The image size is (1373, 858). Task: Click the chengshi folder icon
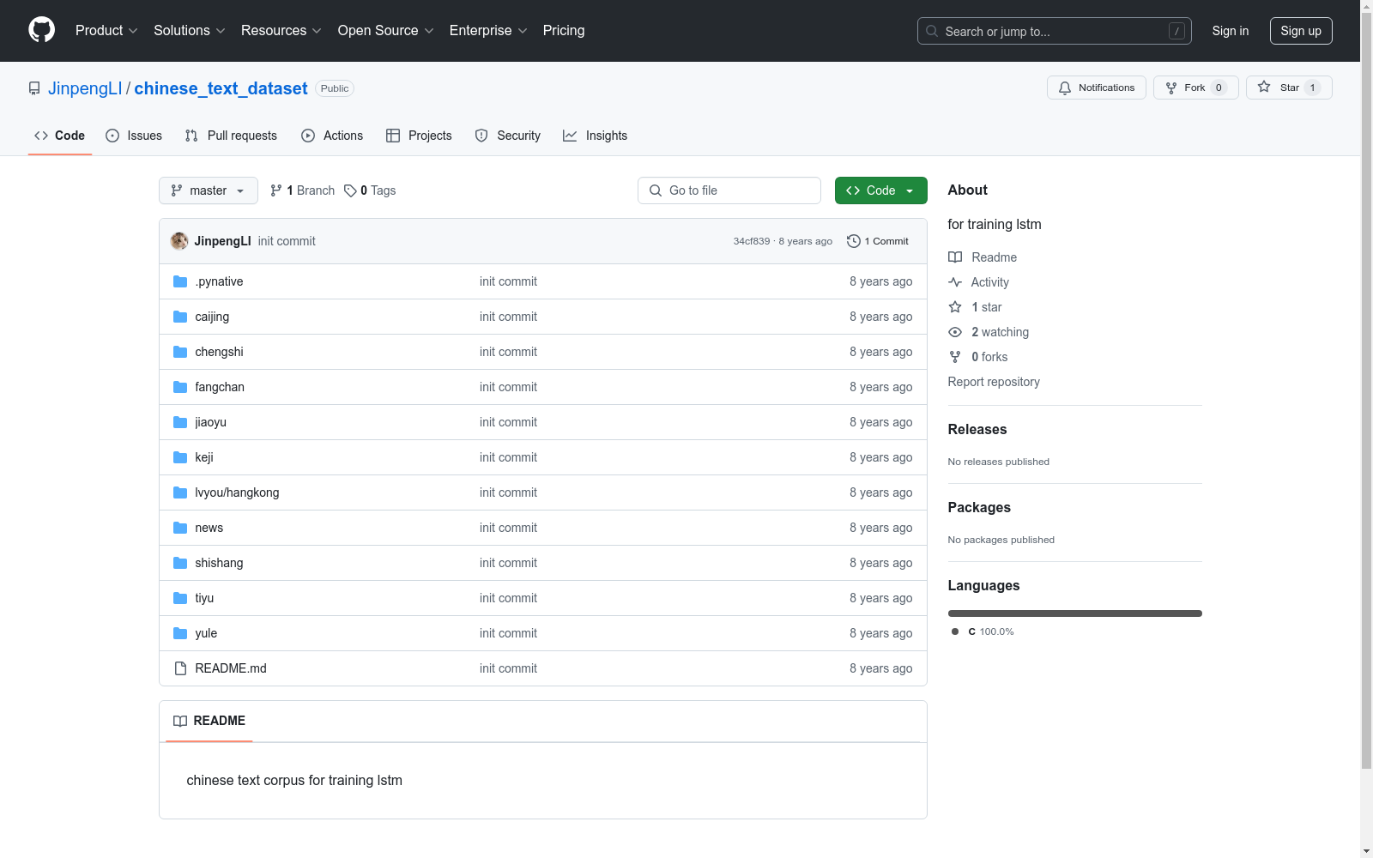click(180, 352)
